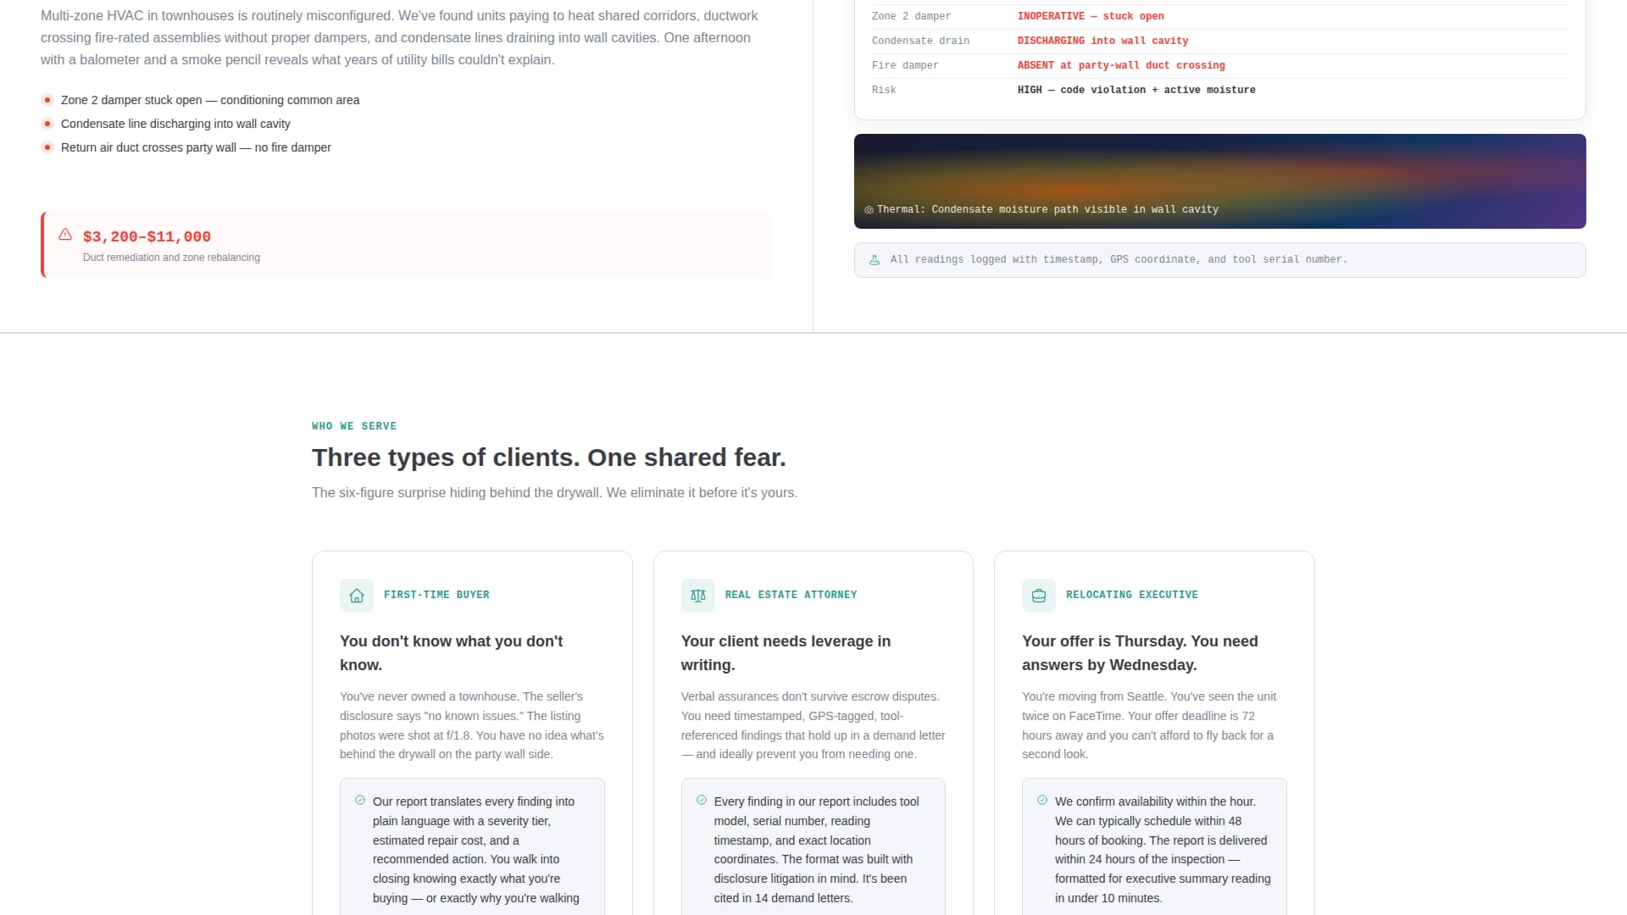Click the Fire damper ABSENT reading row
1627x915 pixels.
click(x=1120, y=65)
